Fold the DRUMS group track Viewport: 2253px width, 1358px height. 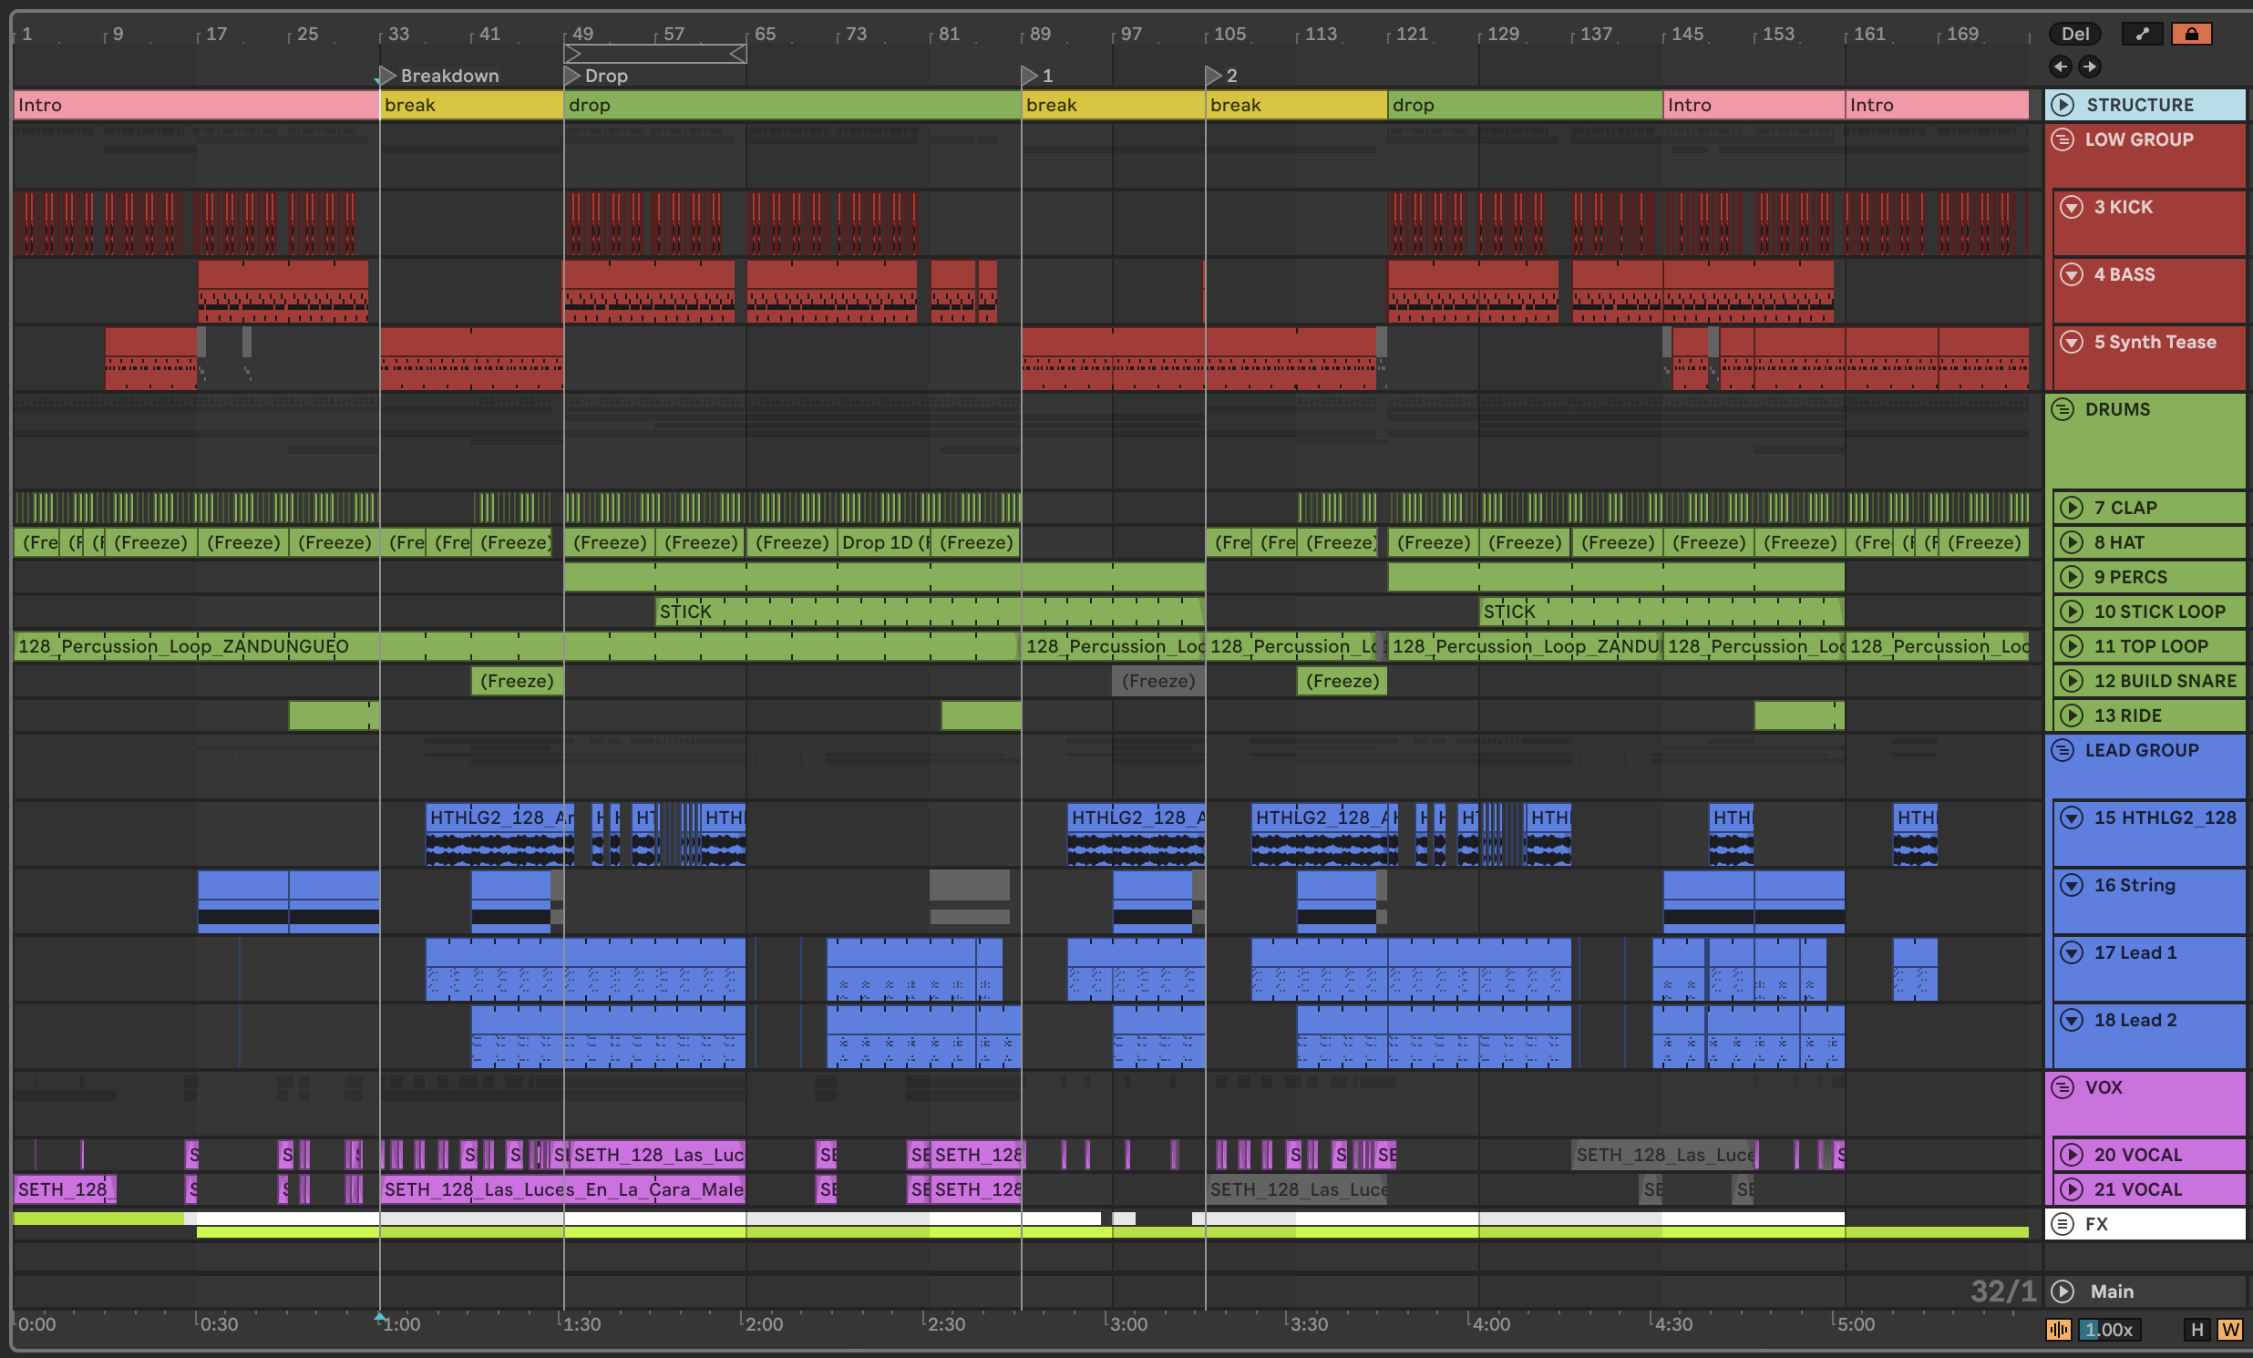click(2063, 409)
